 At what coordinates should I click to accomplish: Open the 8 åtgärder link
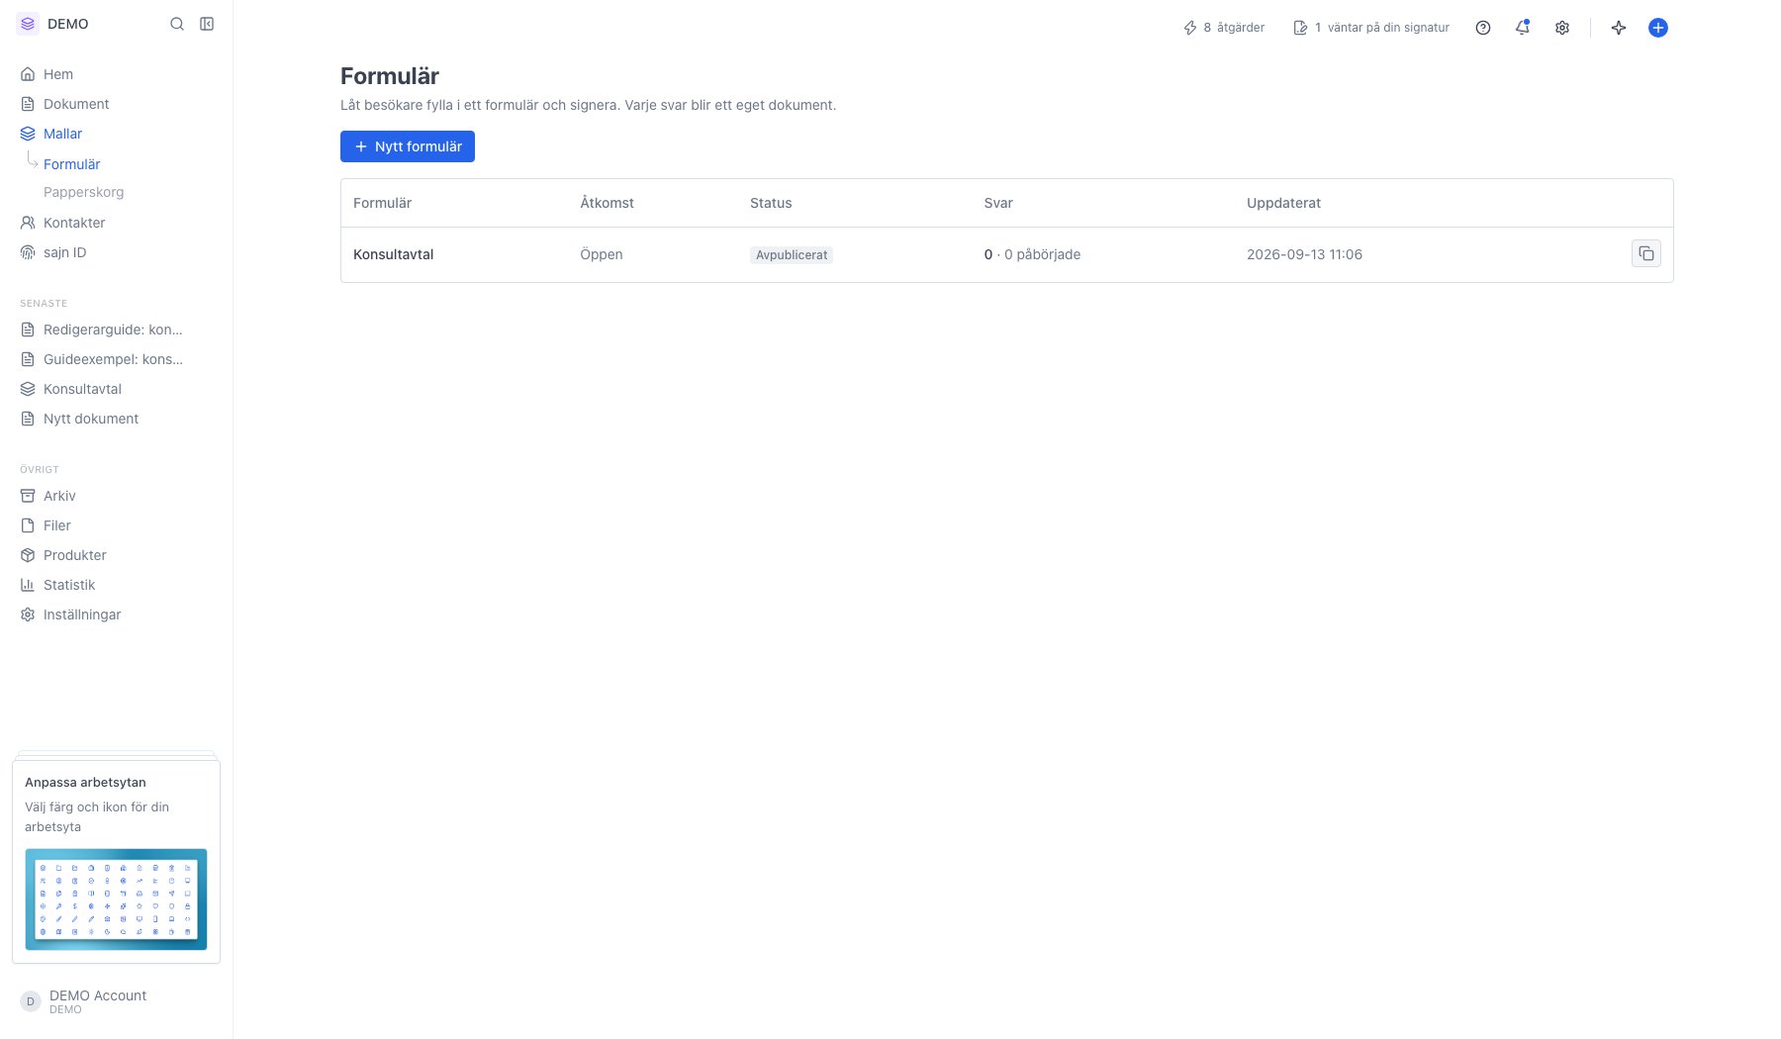pos(1224,28)
